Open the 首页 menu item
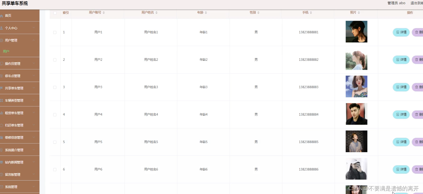 [x=20, y=16]
